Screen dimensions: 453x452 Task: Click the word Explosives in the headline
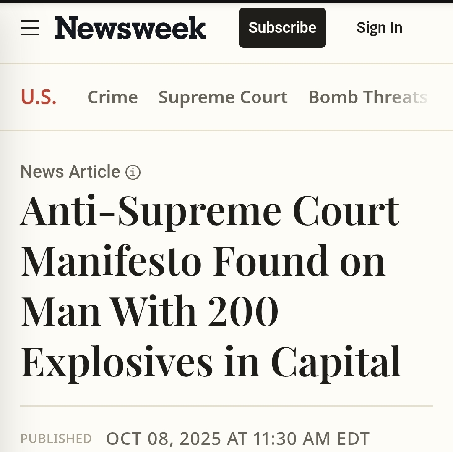point(117,361)
